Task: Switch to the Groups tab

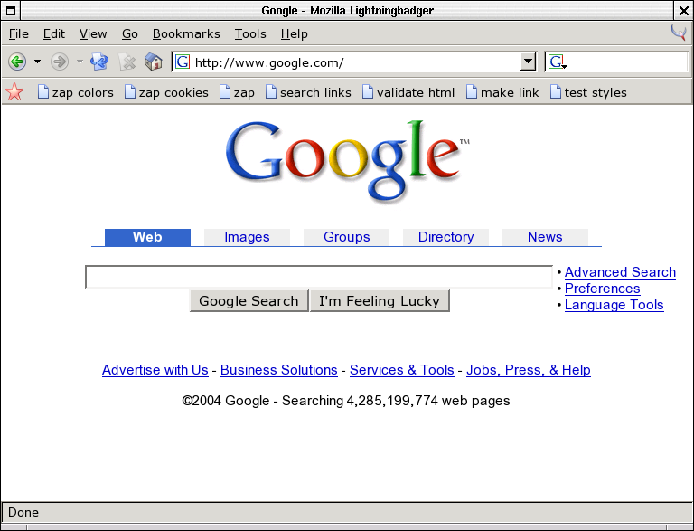Action: pyautogui.click(x=347, y=237)
